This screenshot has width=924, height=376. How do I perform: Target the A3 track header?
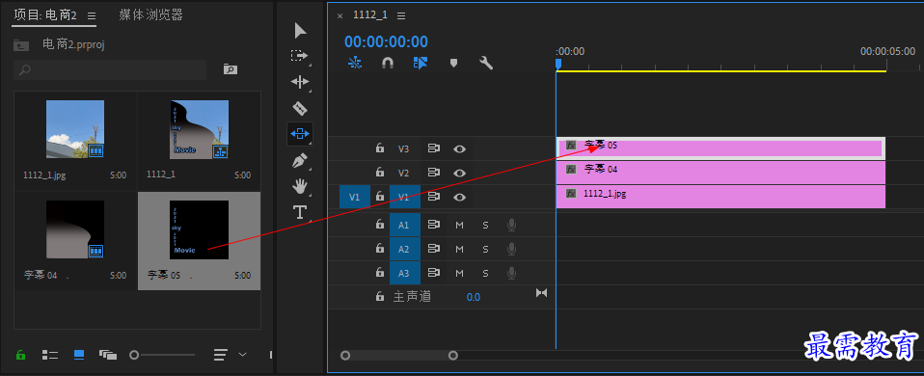tap(405, 273)
